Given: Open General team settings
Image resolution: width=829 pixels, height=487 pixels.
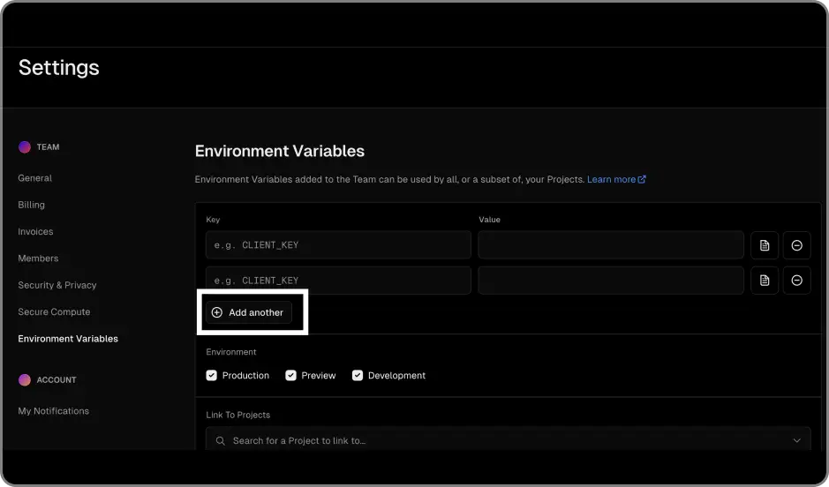Looking at the screenshot, I should 35,178.
